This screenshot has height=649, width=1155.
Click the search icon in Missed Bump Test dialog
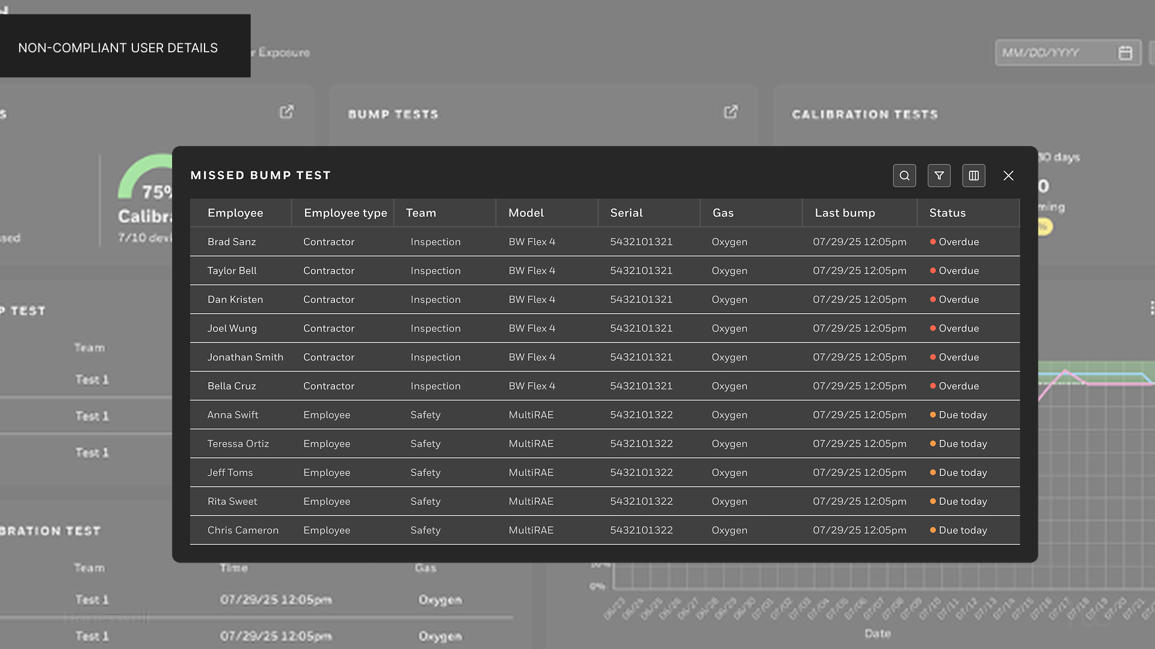point(904,175)
